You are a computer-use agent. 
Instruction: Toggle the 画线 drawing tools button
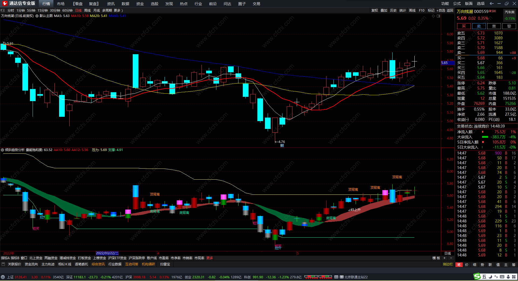[x=412, y=11]
